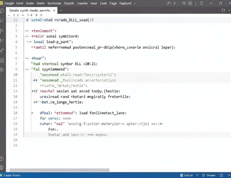
Task: Open the explorer files icon in sidebar
Action: [x=2, y=11]
